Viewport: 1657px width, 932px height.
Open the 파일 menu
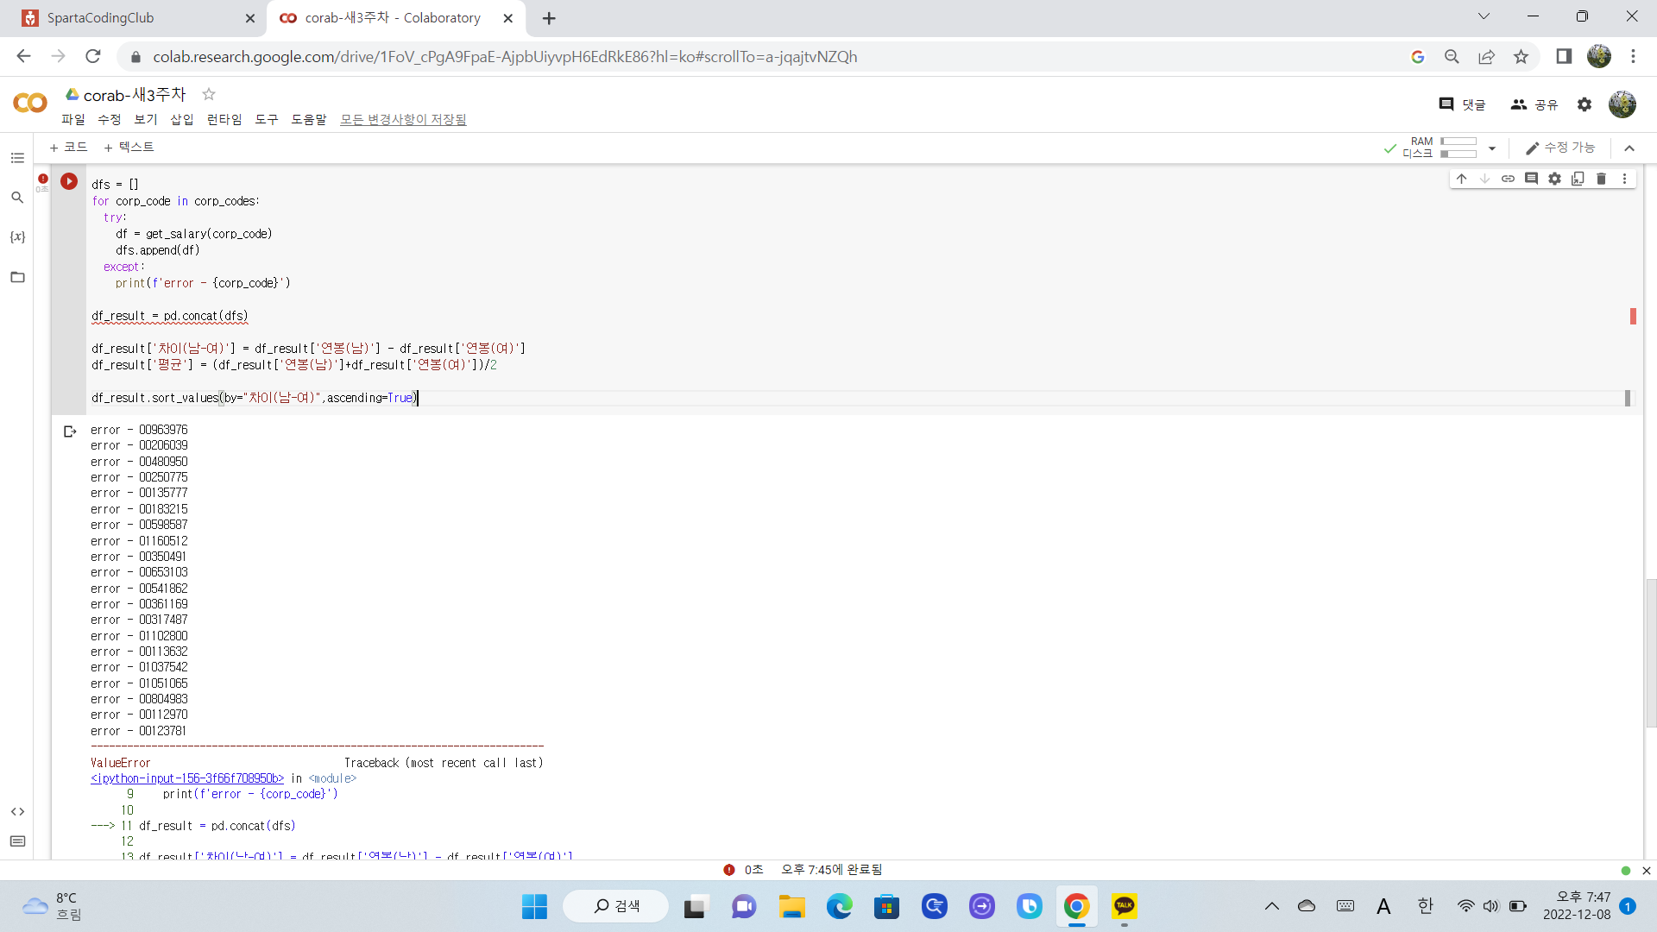coord(73,119)
